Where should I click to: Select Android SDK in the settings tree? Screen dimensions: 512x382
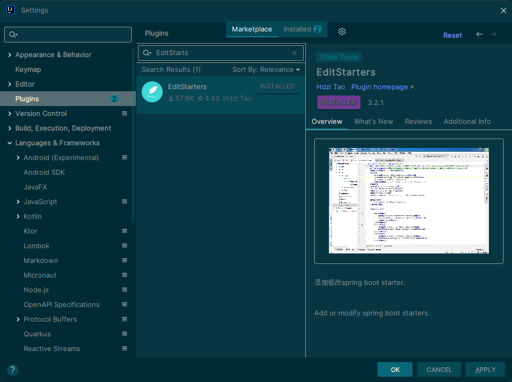pos(44,173)
